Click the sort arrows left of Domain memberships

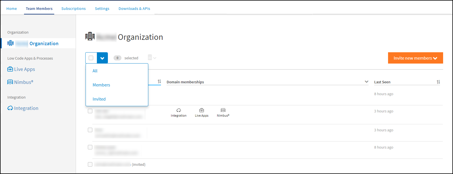pyautogui.click(x=159, y=81)
